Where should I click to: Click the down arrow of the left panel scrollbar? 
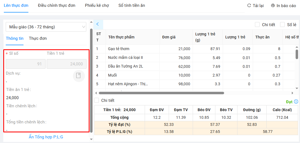point(91,139)
